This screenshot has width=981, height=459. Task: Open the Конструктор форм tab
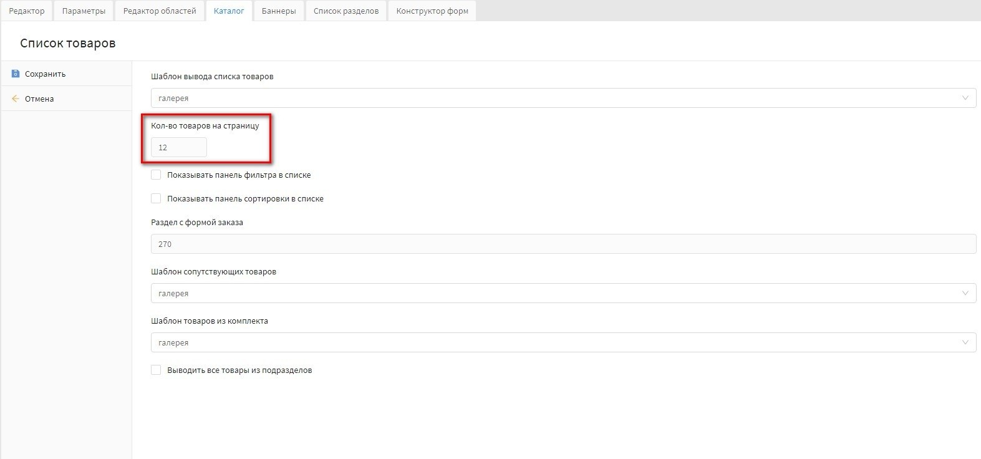[432, 11]
